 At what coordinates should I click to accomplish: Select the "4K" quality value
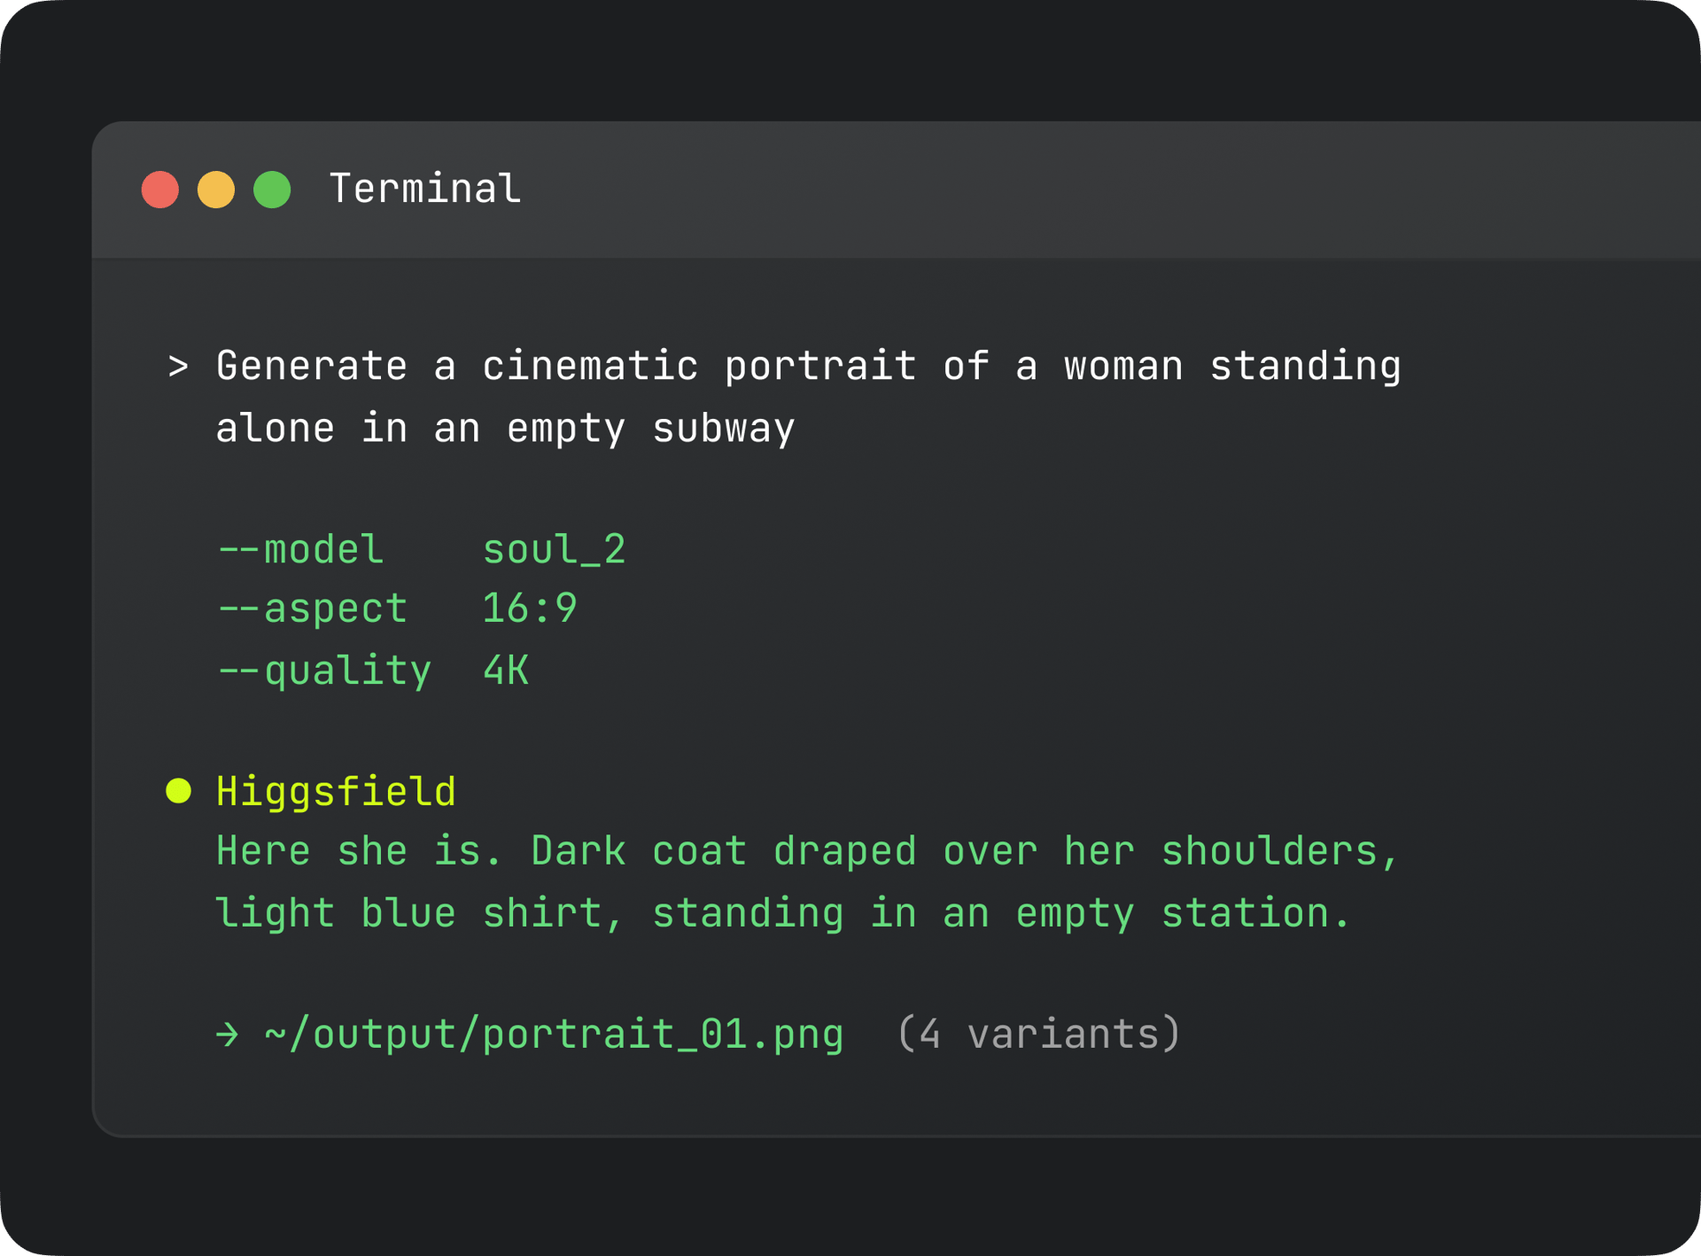click(506, 671)
